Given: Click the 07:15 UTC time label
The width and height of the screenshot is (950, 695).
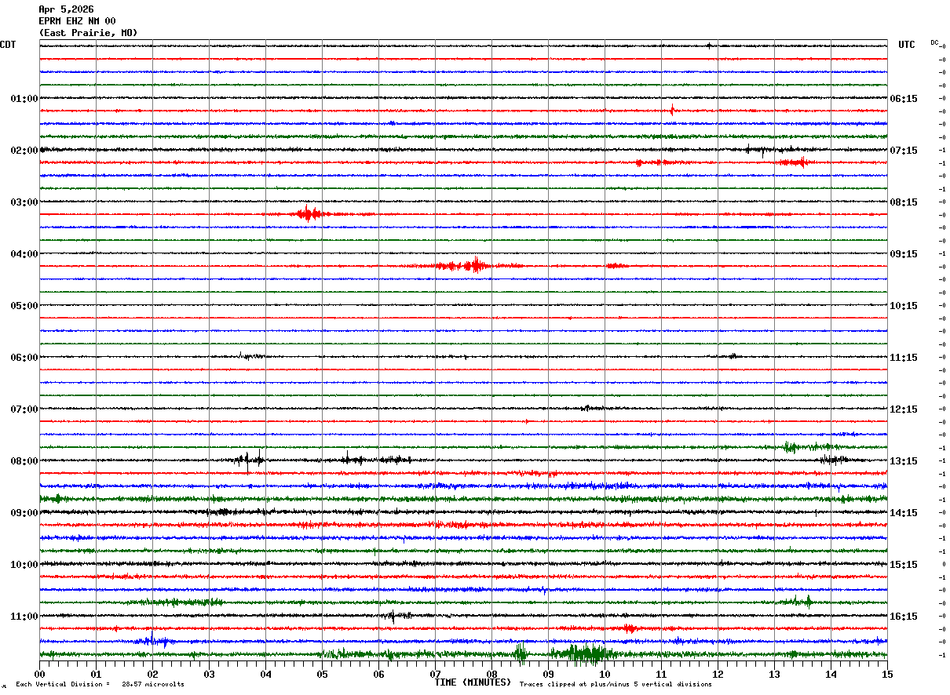Looking at the screenshot, I should point(903,151).
